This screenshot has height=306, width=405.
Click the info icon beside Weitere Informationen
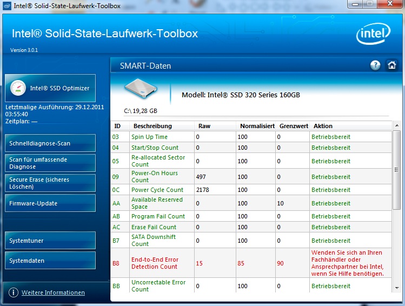[14, 292]
